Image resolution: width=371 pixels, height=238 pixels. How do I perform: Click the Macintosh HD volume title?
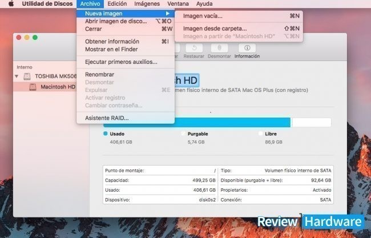[x=186, y=80]
